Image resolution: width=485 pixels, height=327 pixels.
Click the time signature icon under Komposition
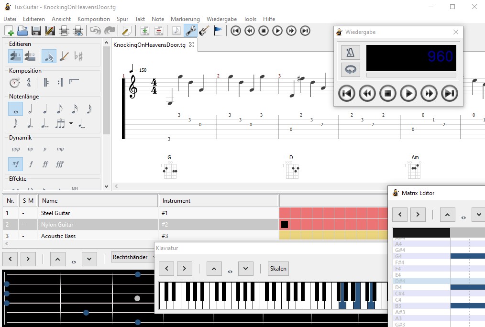coord(29,82)
